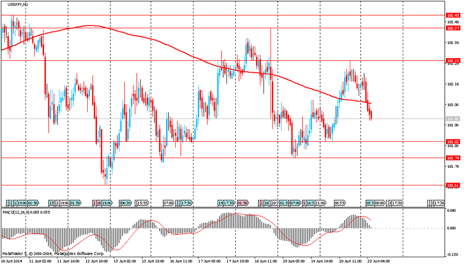Select the 101.74 horizontal level label
This screenshot has width=464, height=266.
click(x=452, y=158)
